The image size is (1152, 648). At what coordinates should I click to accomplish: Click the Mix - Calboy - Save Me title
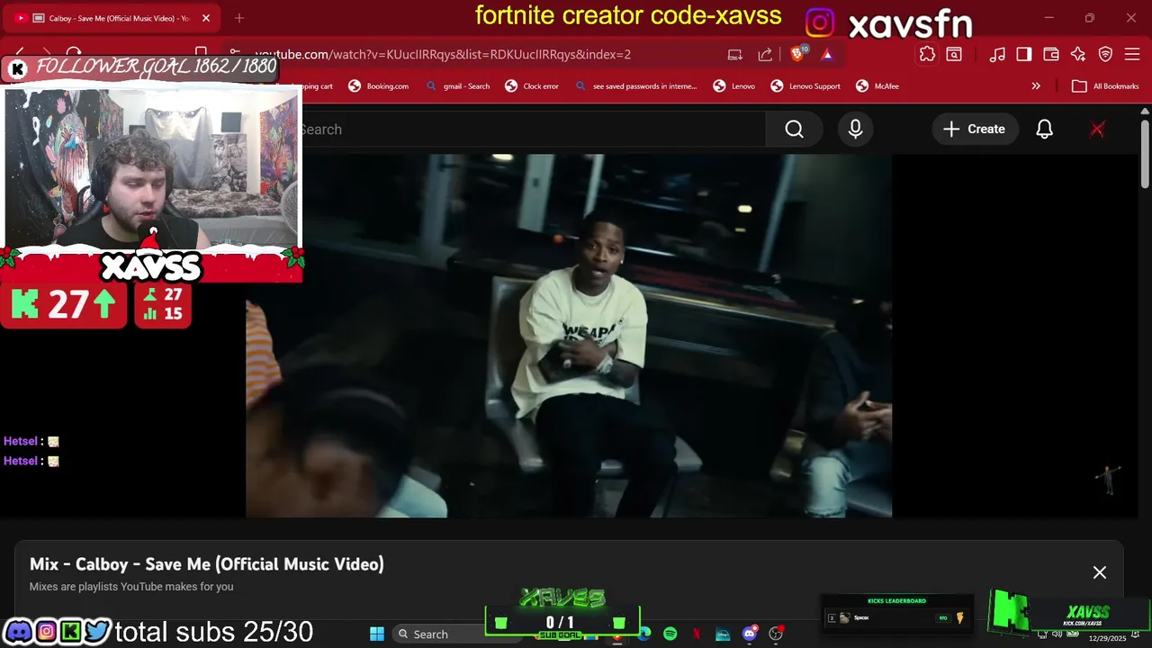coord(207,564)
